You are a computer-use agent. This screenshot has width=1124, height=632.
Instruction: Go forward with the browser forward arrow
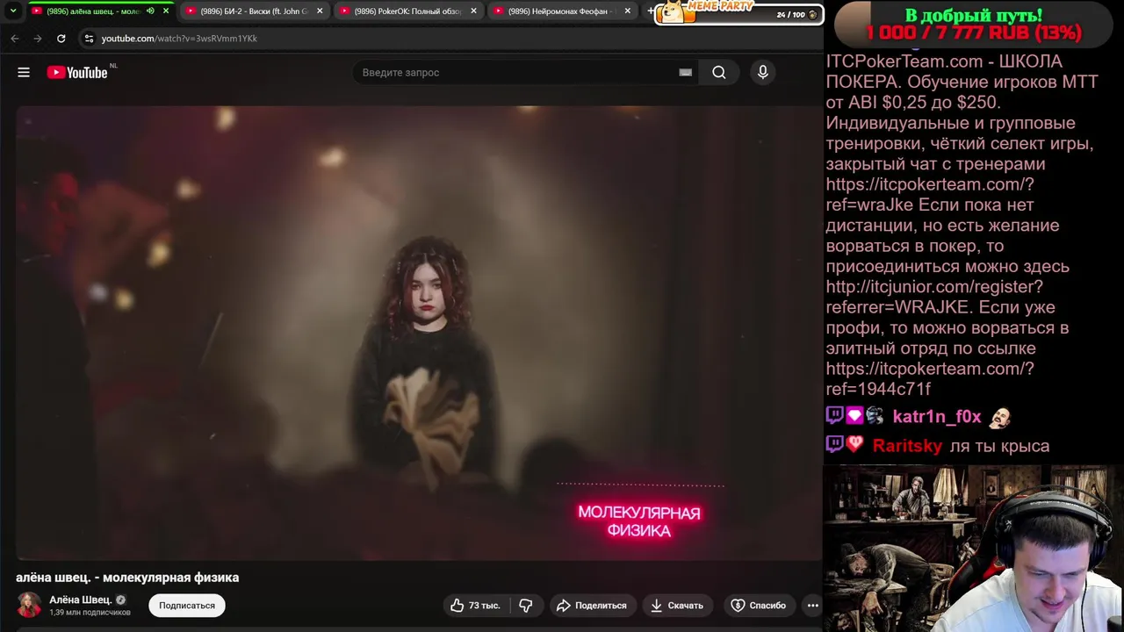(37, 39)
